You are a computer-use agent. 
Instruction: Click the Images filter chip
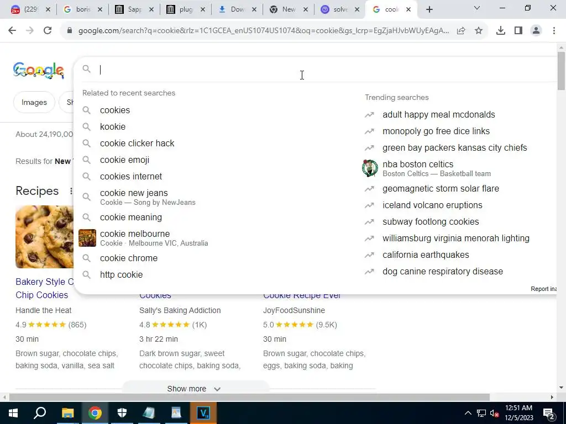(x=34, y=102)
